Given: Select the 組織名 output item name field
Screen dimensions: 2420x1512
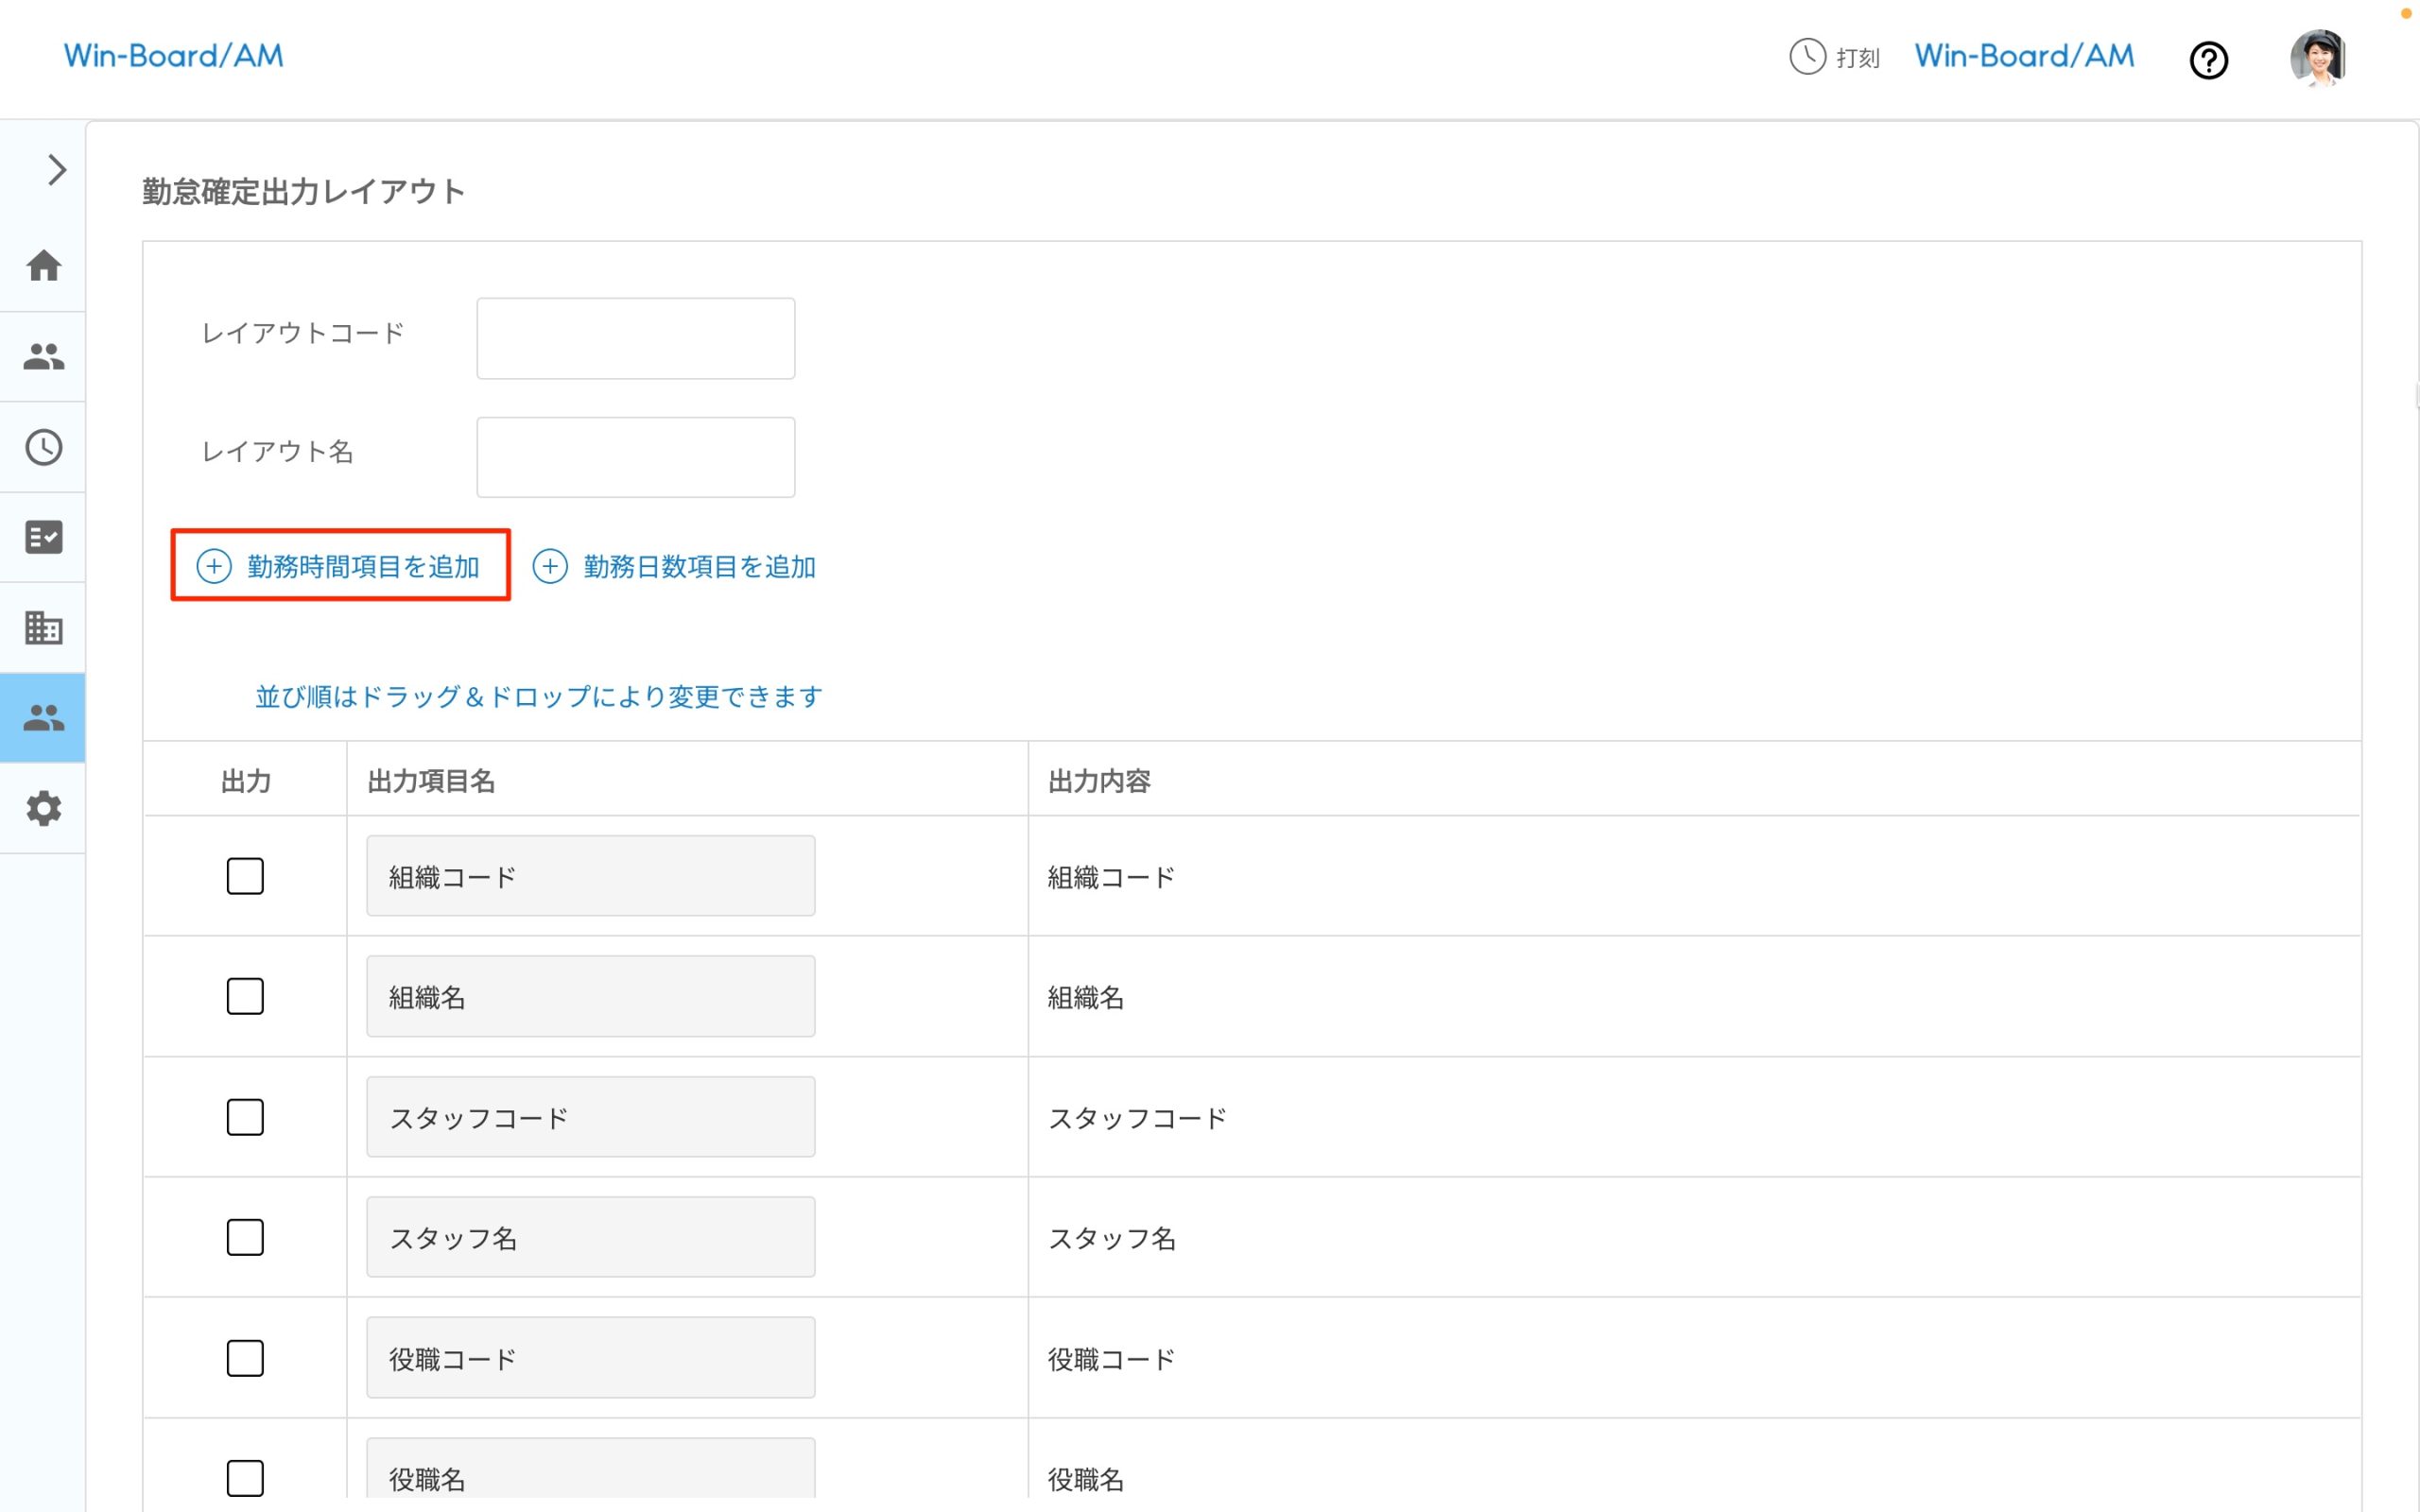Looking at the screenshot, I should 589,996.
